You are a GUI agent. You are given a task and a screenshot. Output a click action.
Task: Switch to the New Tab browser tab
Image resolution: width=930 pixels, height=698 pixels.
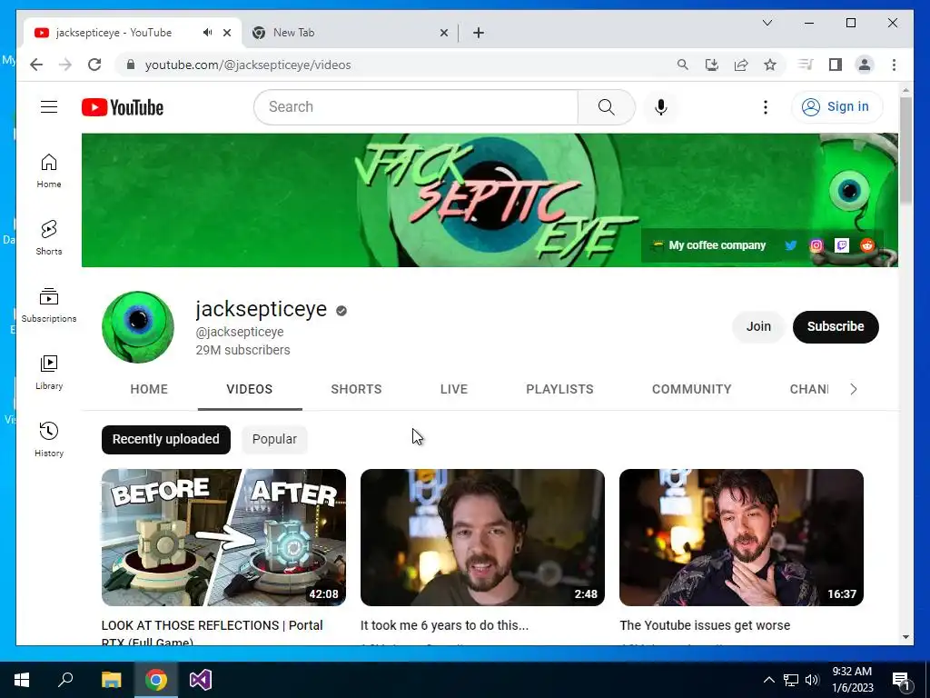pos(350,33)
